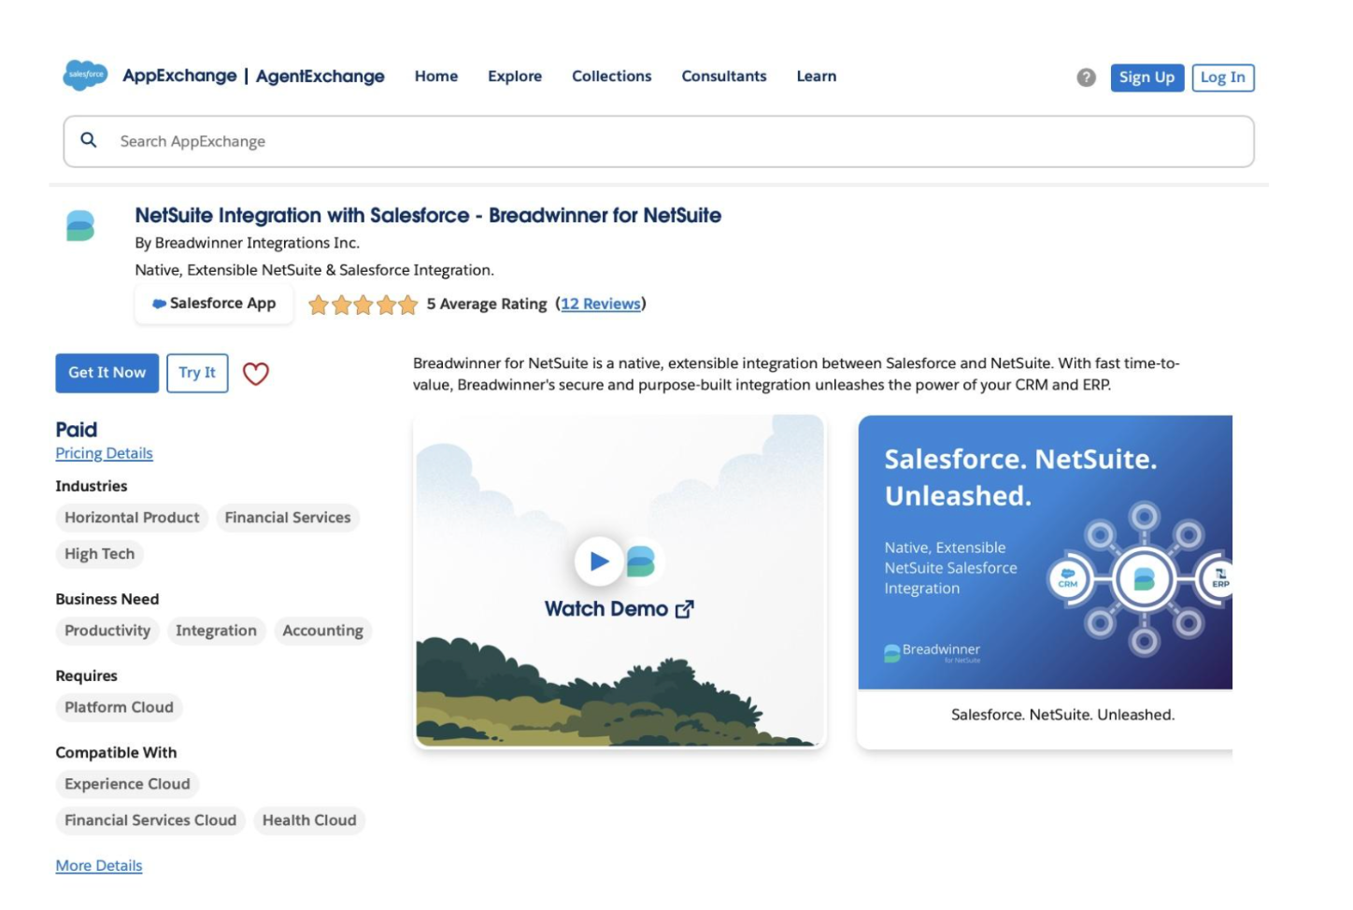Click the play button on the demo video
Viewport: 1353px width, 910px height.
pos(599,562)
